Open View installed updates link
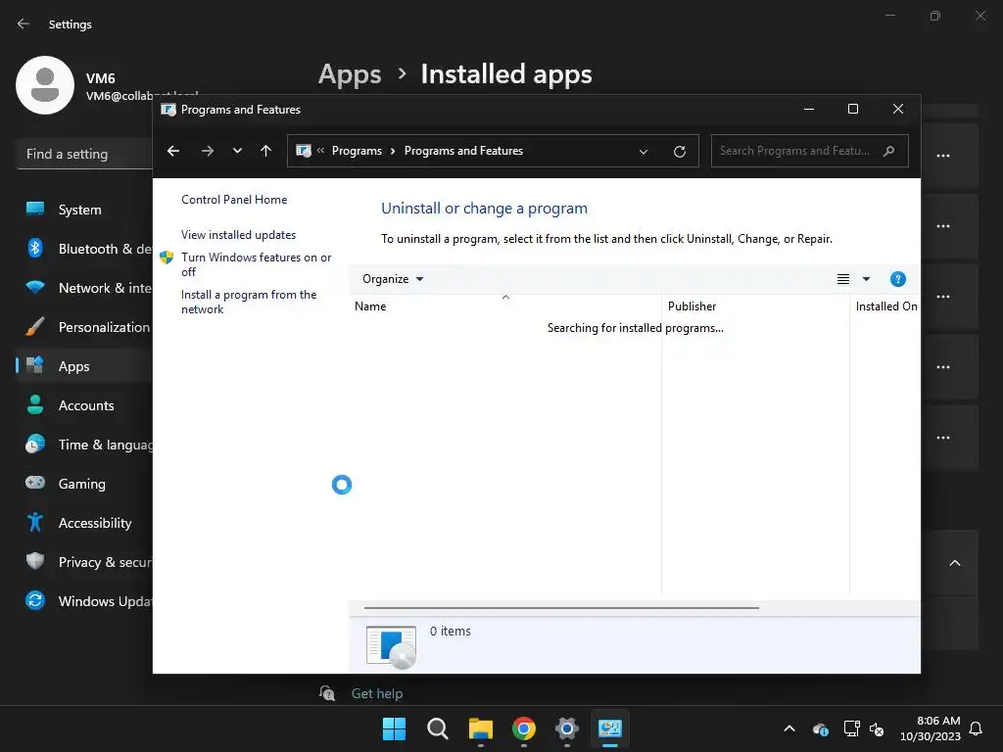The height and width of the screenshot is (752, 1003). (238, 235)
